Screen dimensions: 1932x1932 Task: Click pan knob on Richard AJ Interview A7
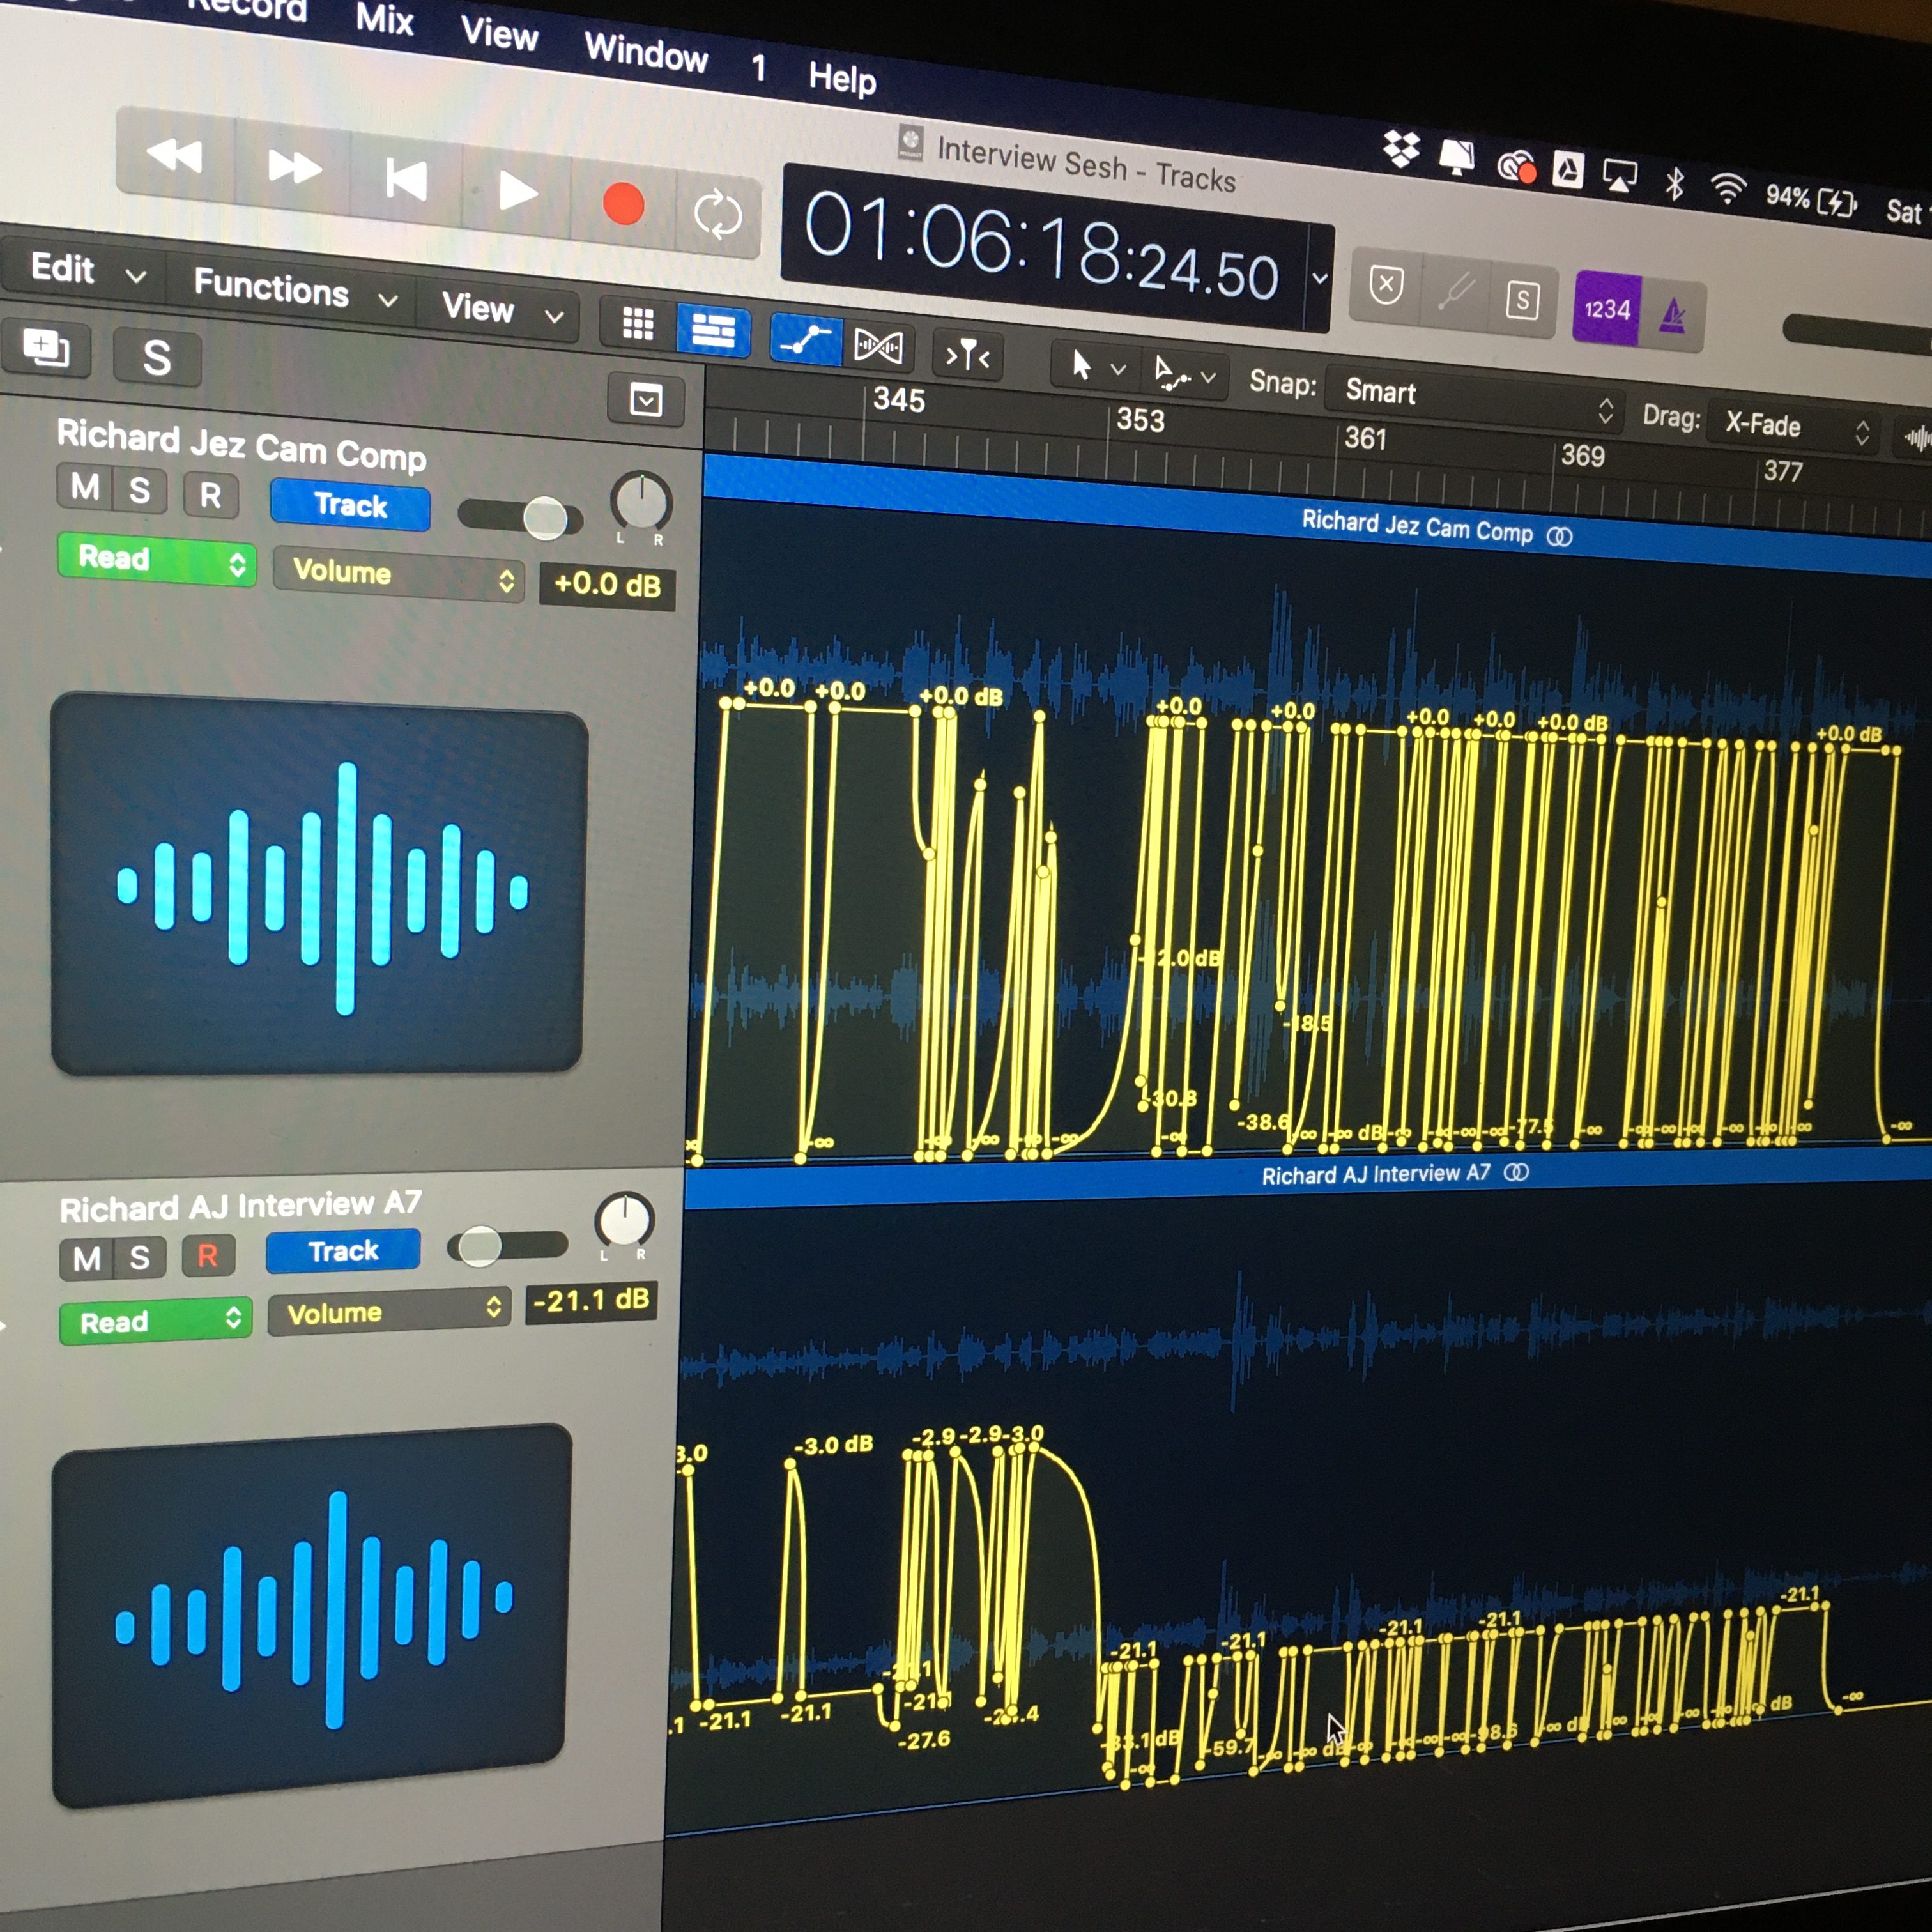(624, 1220)
